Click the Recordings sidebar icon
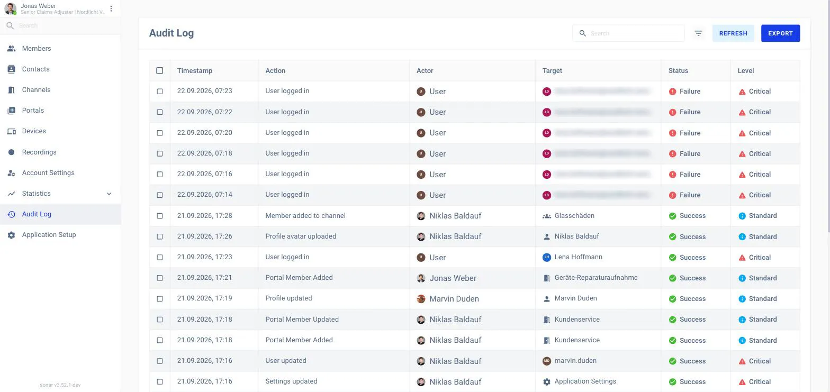 click(x=11, y=152)
